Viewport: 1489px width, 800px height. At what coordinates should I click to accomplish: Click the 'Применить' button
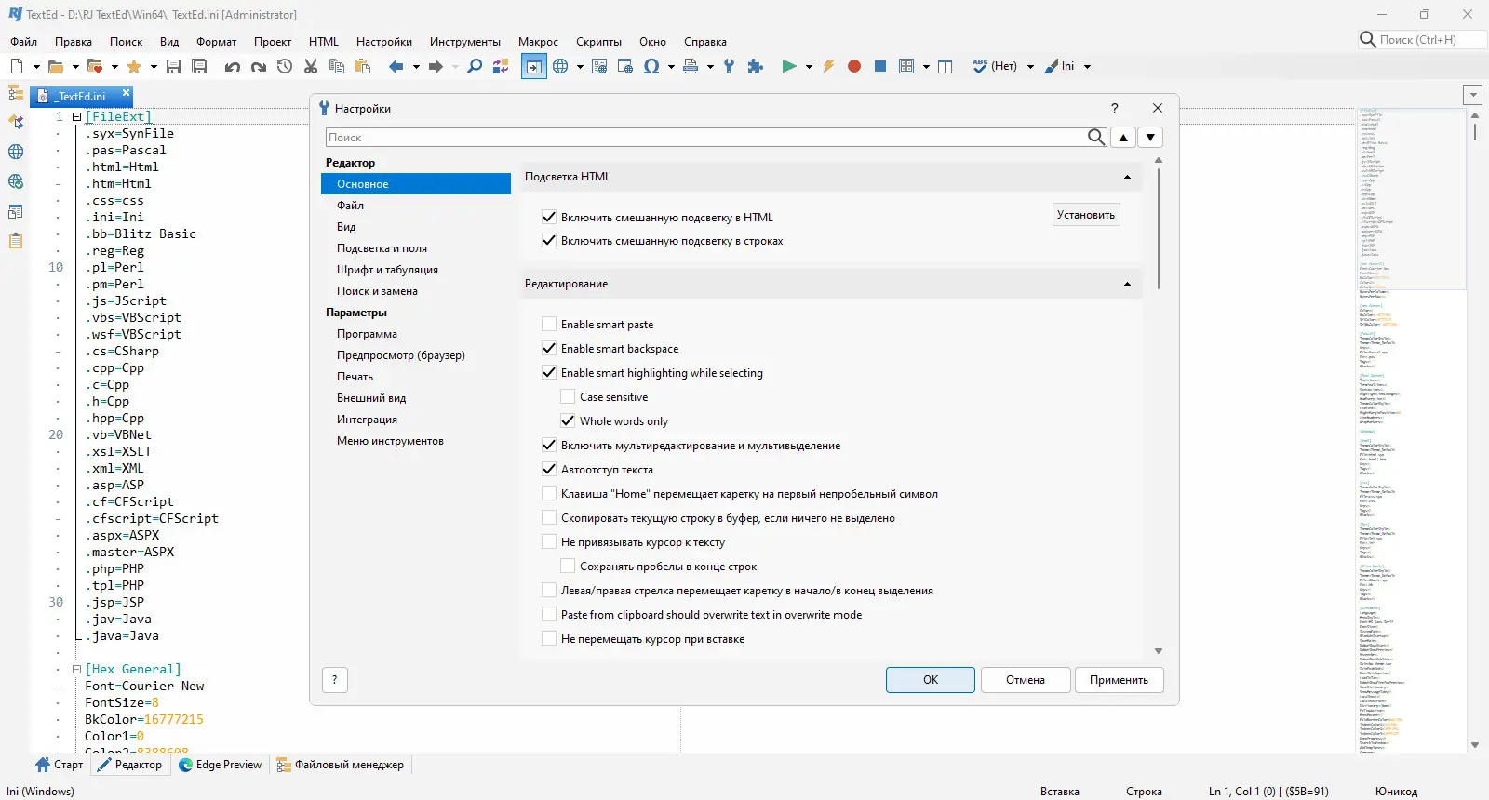click(x=1120, y=680)
